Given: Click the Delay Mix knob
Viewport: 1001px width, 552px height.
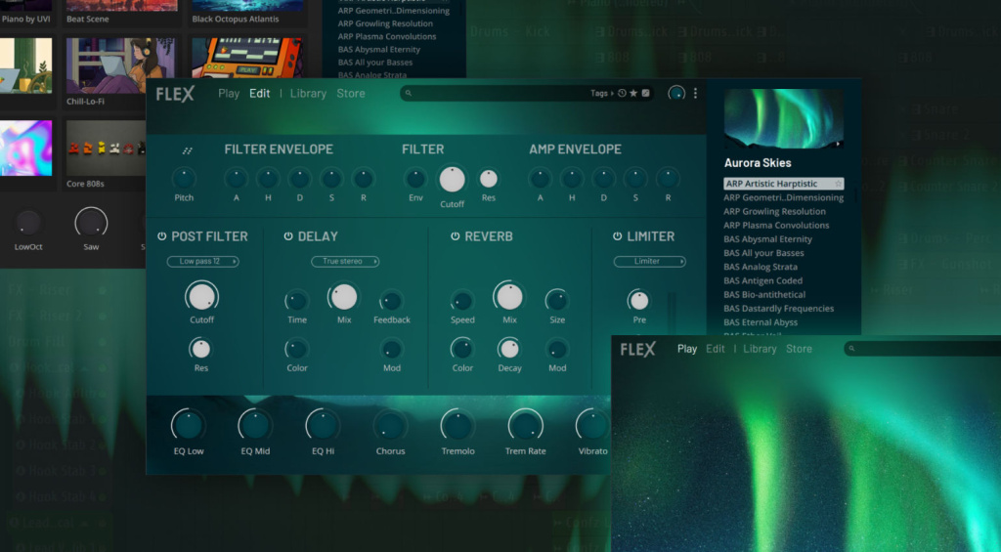Looking at the screenshot, I should coord(343,297).
